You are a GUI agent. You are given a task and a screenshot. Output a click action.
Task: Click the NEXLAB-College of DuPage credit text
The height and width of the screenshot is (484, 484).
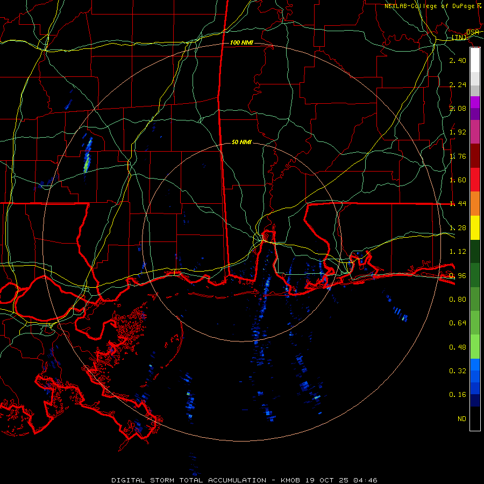[x=433, y=6]
